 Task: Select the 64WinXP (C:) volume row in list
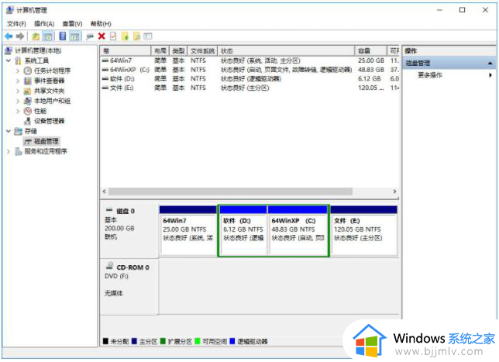(x=250, y=70)
